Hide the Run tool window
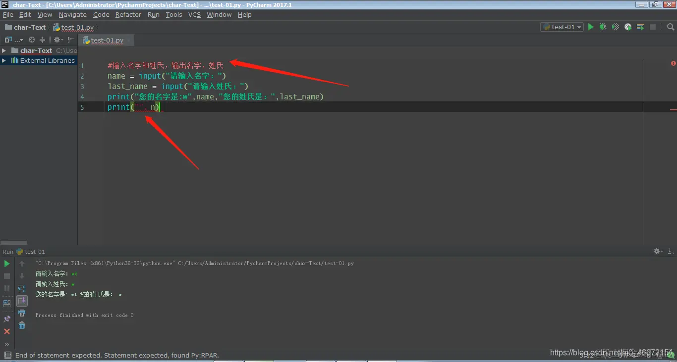 tap(670, 251)
